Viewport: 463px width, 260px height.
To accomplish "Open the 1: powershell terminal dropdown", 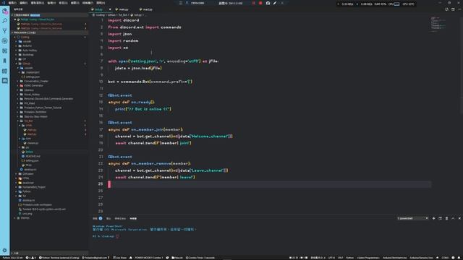I will pos(412,218).
